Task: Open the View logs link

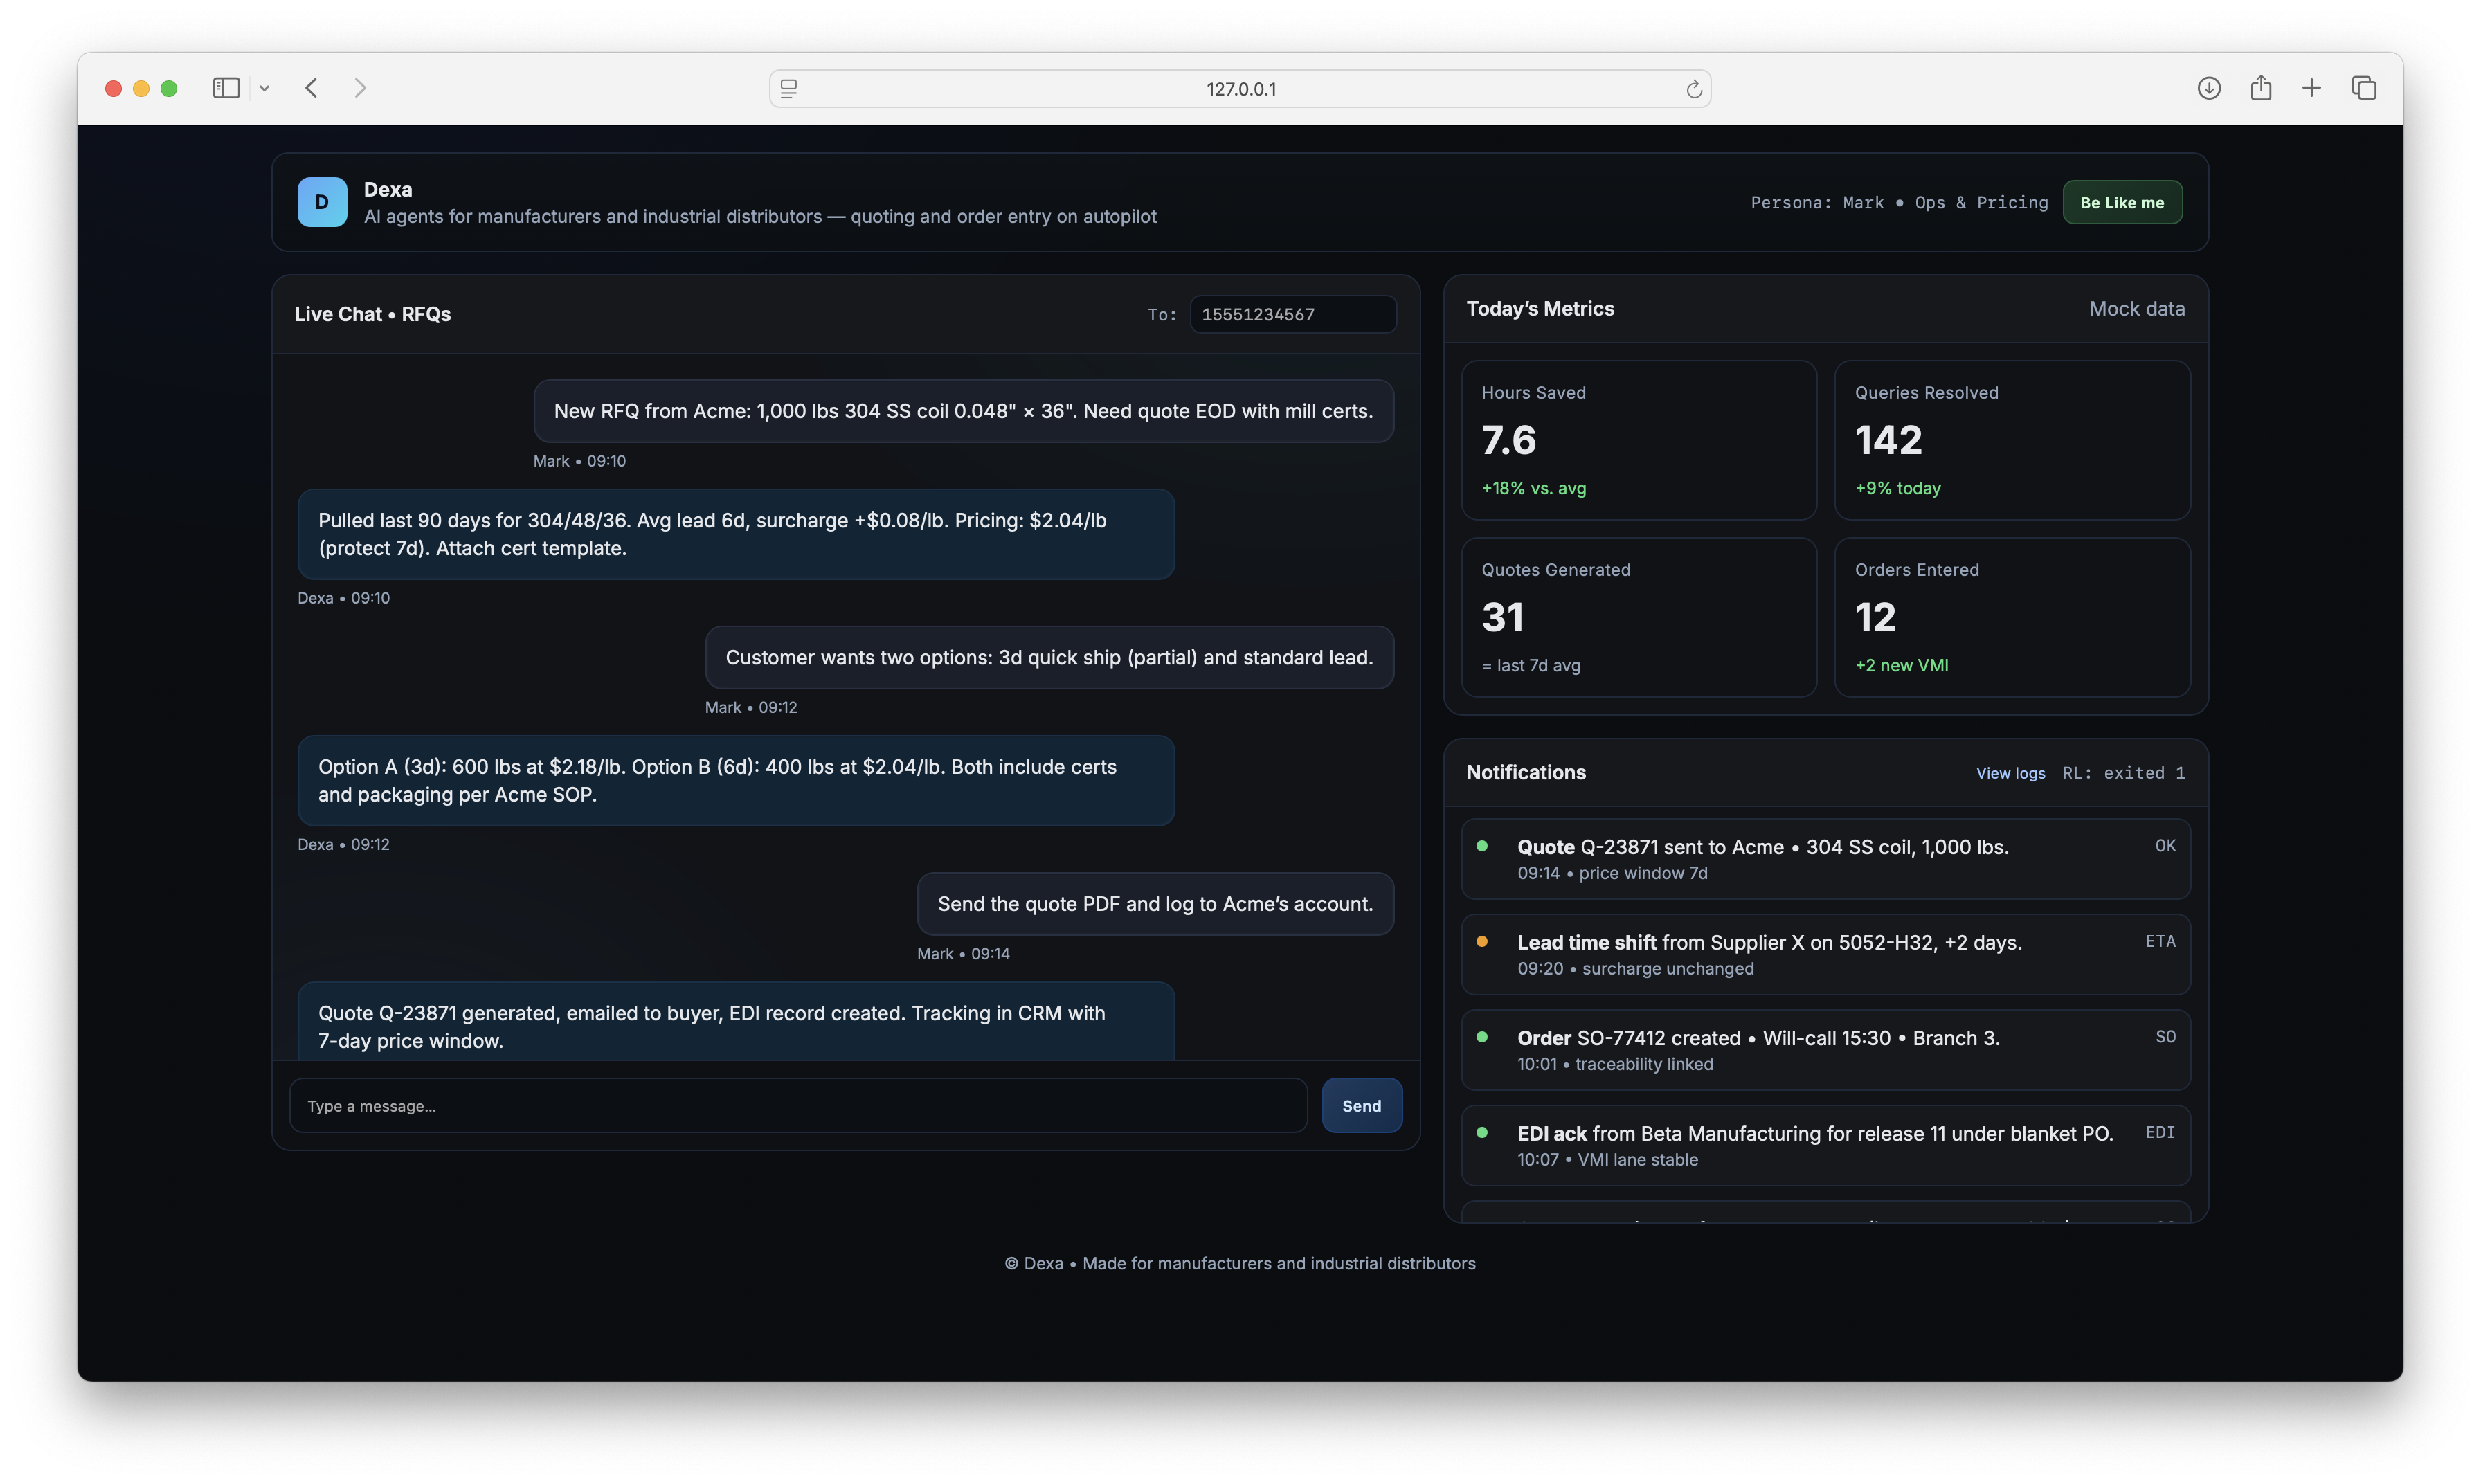Action: click(2010, 773)
